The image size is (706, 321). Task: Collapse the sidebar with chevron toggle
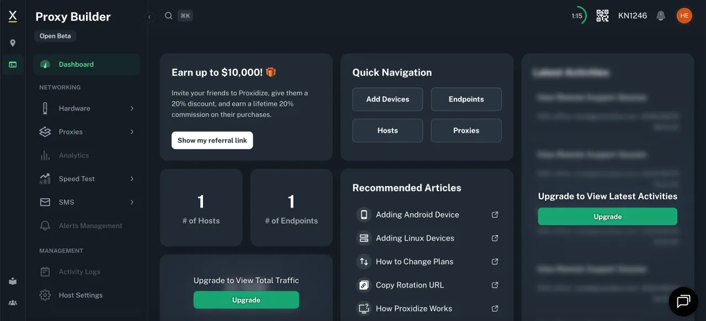(x=149, y=17)
